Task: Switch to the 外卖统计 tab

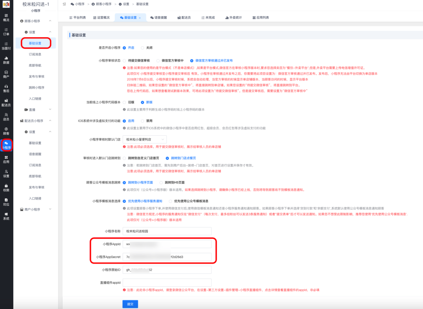Action: point(234,18)
